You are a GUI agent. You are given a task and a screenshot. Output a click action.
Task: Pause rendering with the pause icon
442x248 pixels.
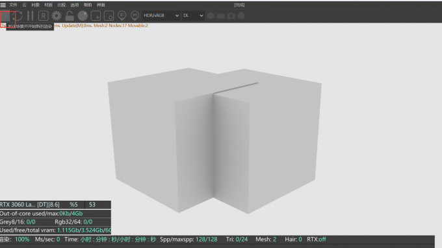[30, 16]
